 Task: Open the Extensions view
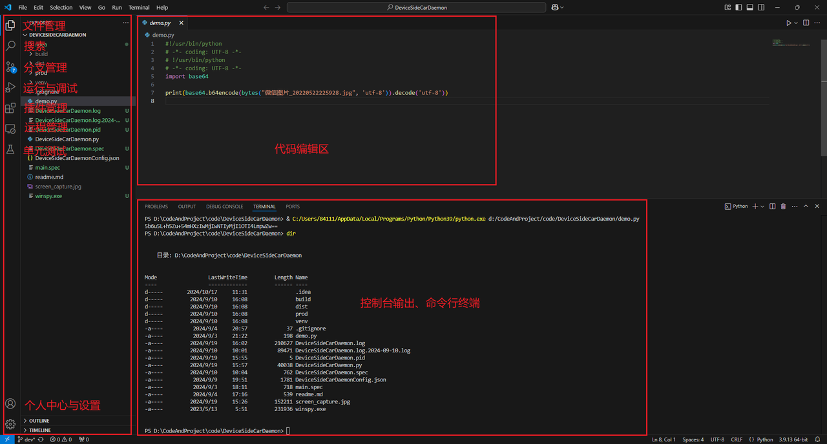point(10,108)
